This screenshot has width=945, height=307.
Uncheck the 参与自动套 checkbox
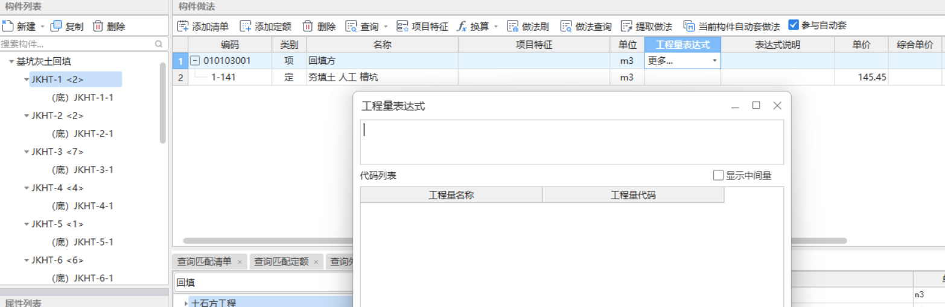[x=794, y=25]
